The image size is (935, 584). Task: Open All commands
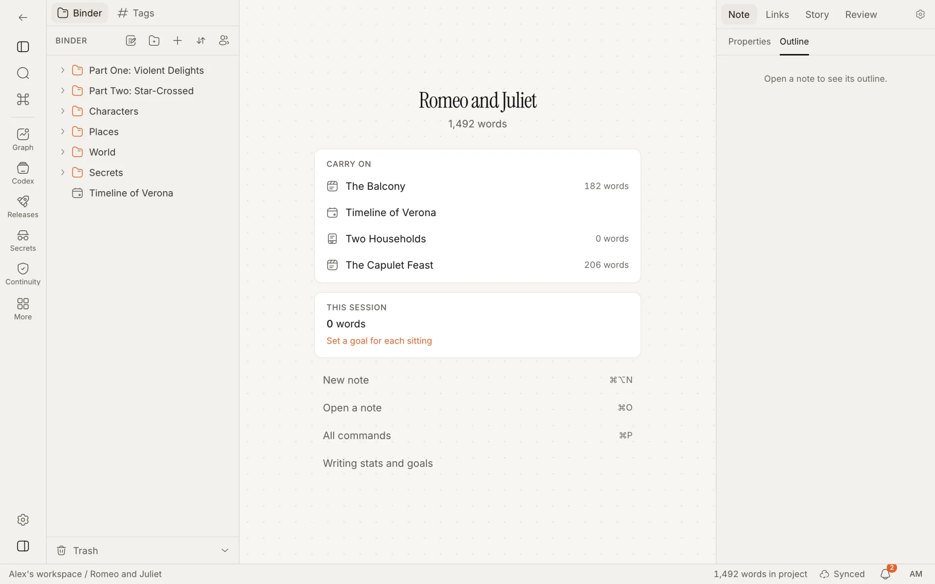[x=477, y=436]
